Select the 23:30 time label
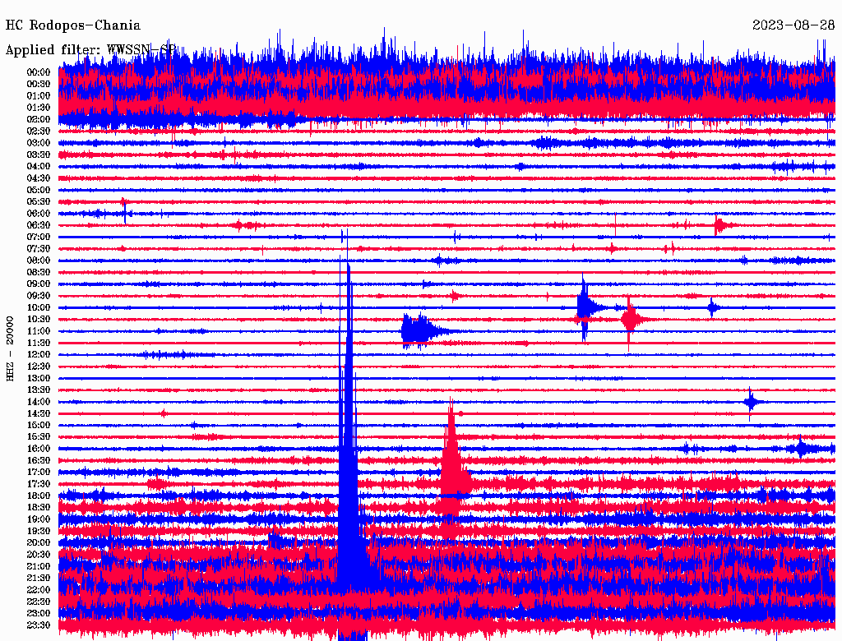 click(x=39, y=625)
